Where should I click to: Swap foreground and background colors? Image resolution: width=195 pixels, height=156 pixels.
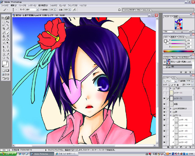(8, 62)
